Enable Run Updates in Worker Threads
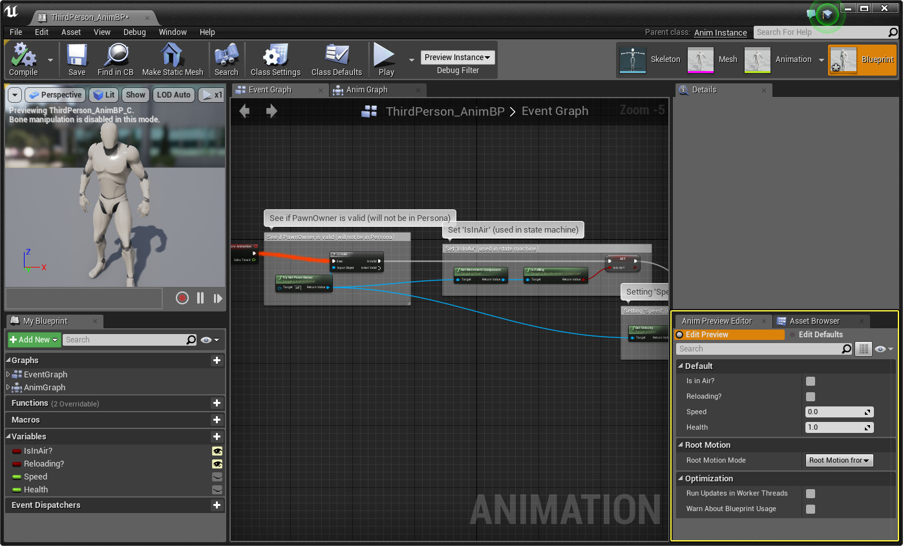This screenshot has height=546, width=903. 811,493
